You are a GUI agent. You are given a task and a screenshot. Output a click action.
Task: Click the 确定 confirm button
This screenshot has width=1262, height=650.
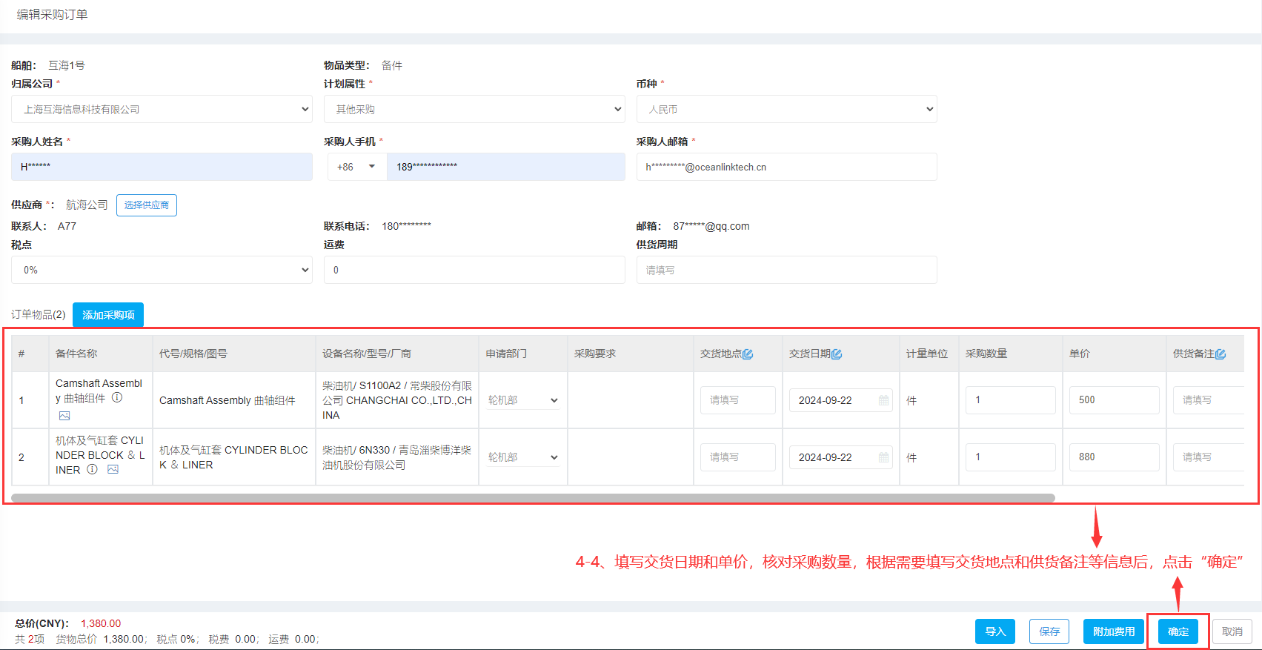[x=1178, y=631]
